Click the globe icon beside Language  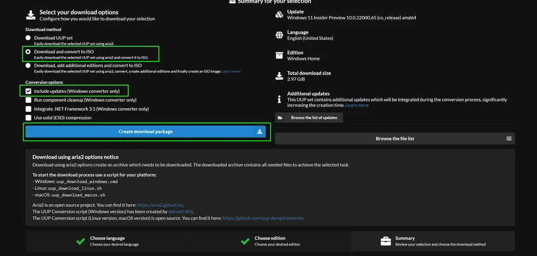pos(279,35)
